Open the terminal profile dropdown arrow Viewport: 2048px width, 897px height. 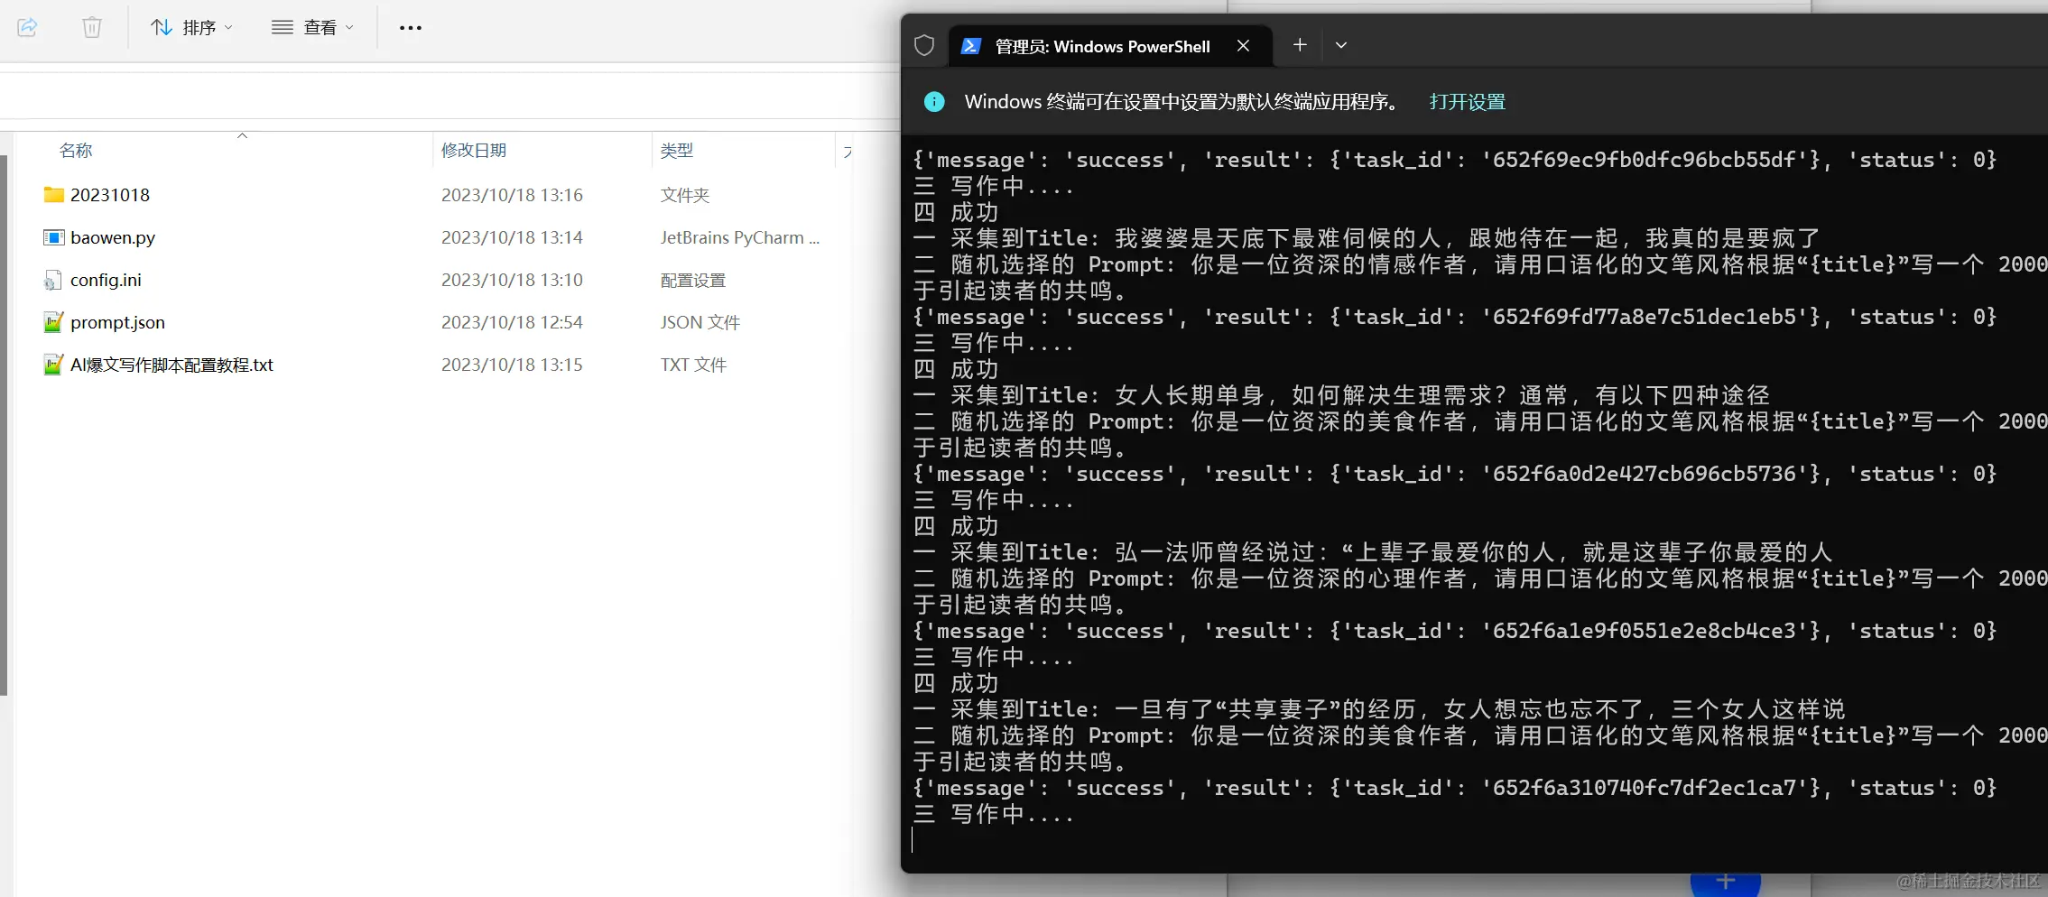click(1341, 45)
